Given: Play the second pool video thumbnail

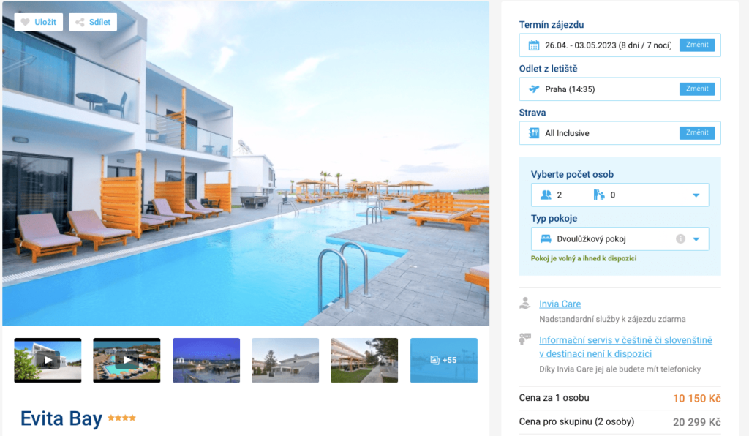Looking at the screenshot, I should 127,360.
